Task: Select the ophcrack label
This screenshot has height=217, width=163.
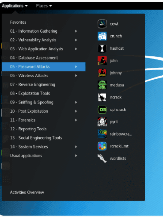Action: (118, 110)
